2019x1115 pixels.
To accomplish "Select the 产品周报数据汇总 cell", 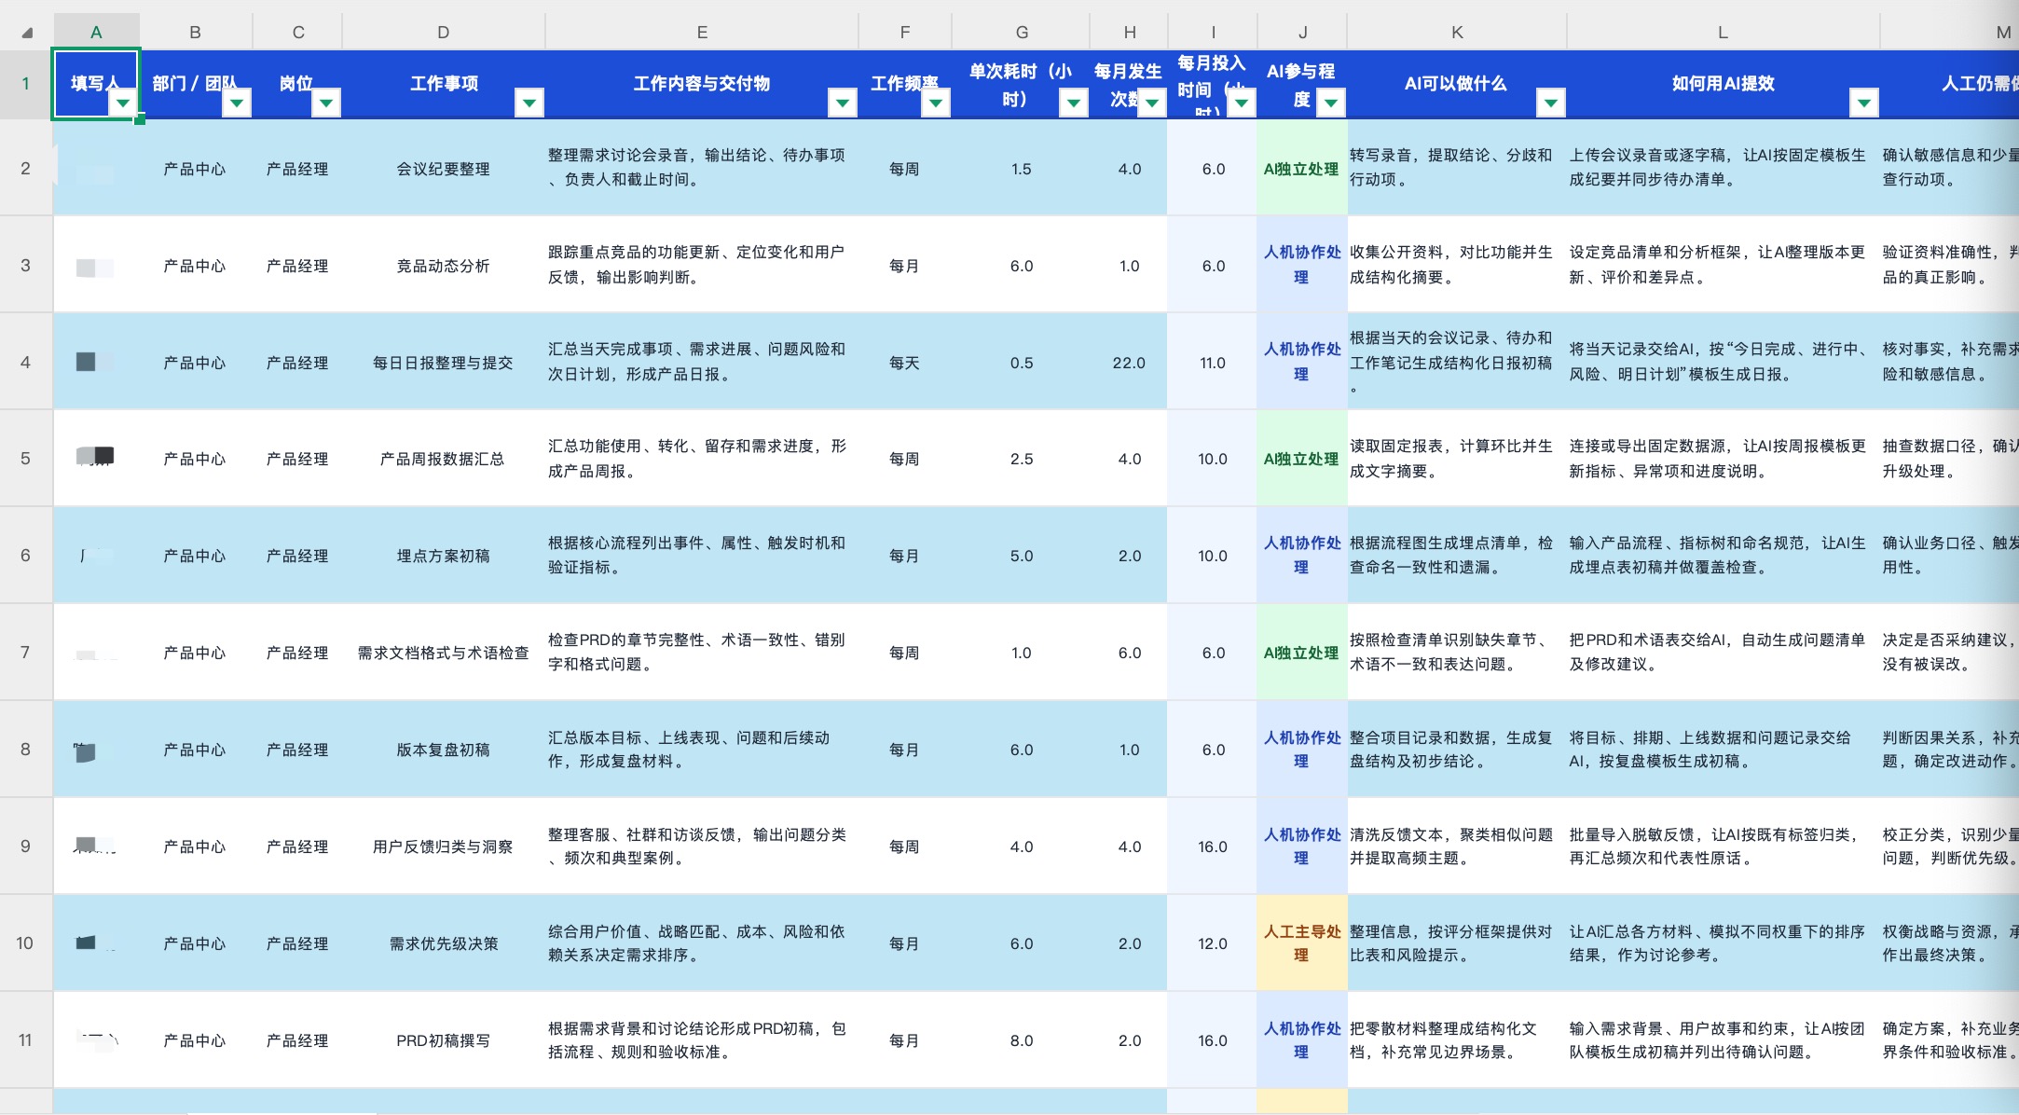I will [x=444, y=459].
